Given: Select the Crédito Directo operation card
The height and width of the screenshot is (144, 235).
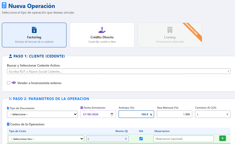Looking at the screenshot, I should pos(102,35).
